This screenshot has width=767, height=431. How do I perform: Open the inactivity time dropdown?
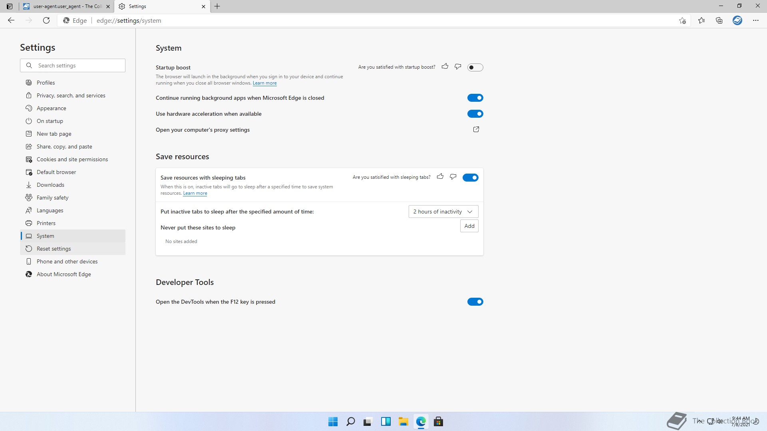(x=443, y=212)
